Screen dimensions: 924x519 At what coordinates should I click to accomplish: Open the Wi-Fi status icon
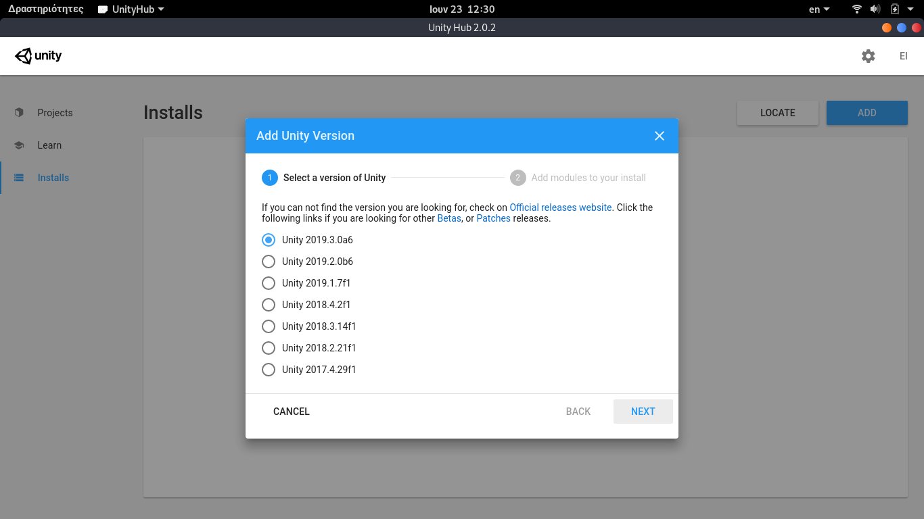(857, 9)
